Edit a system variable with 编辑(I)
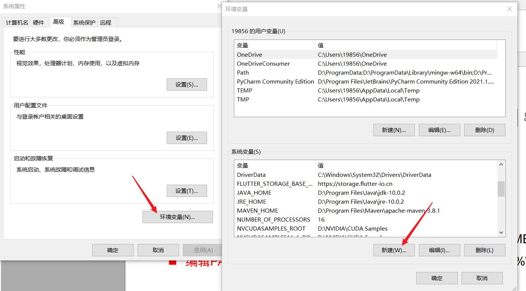The image size is (526, 291). [x=439, y=250]
